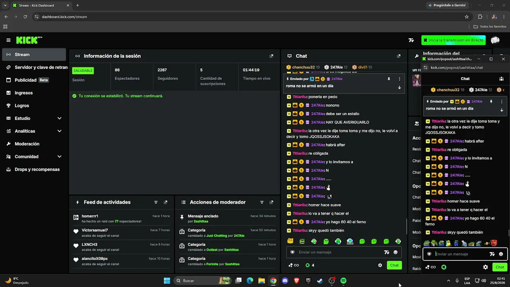
Task: Filter the Acciones de moderador panel
Action: 262,202
